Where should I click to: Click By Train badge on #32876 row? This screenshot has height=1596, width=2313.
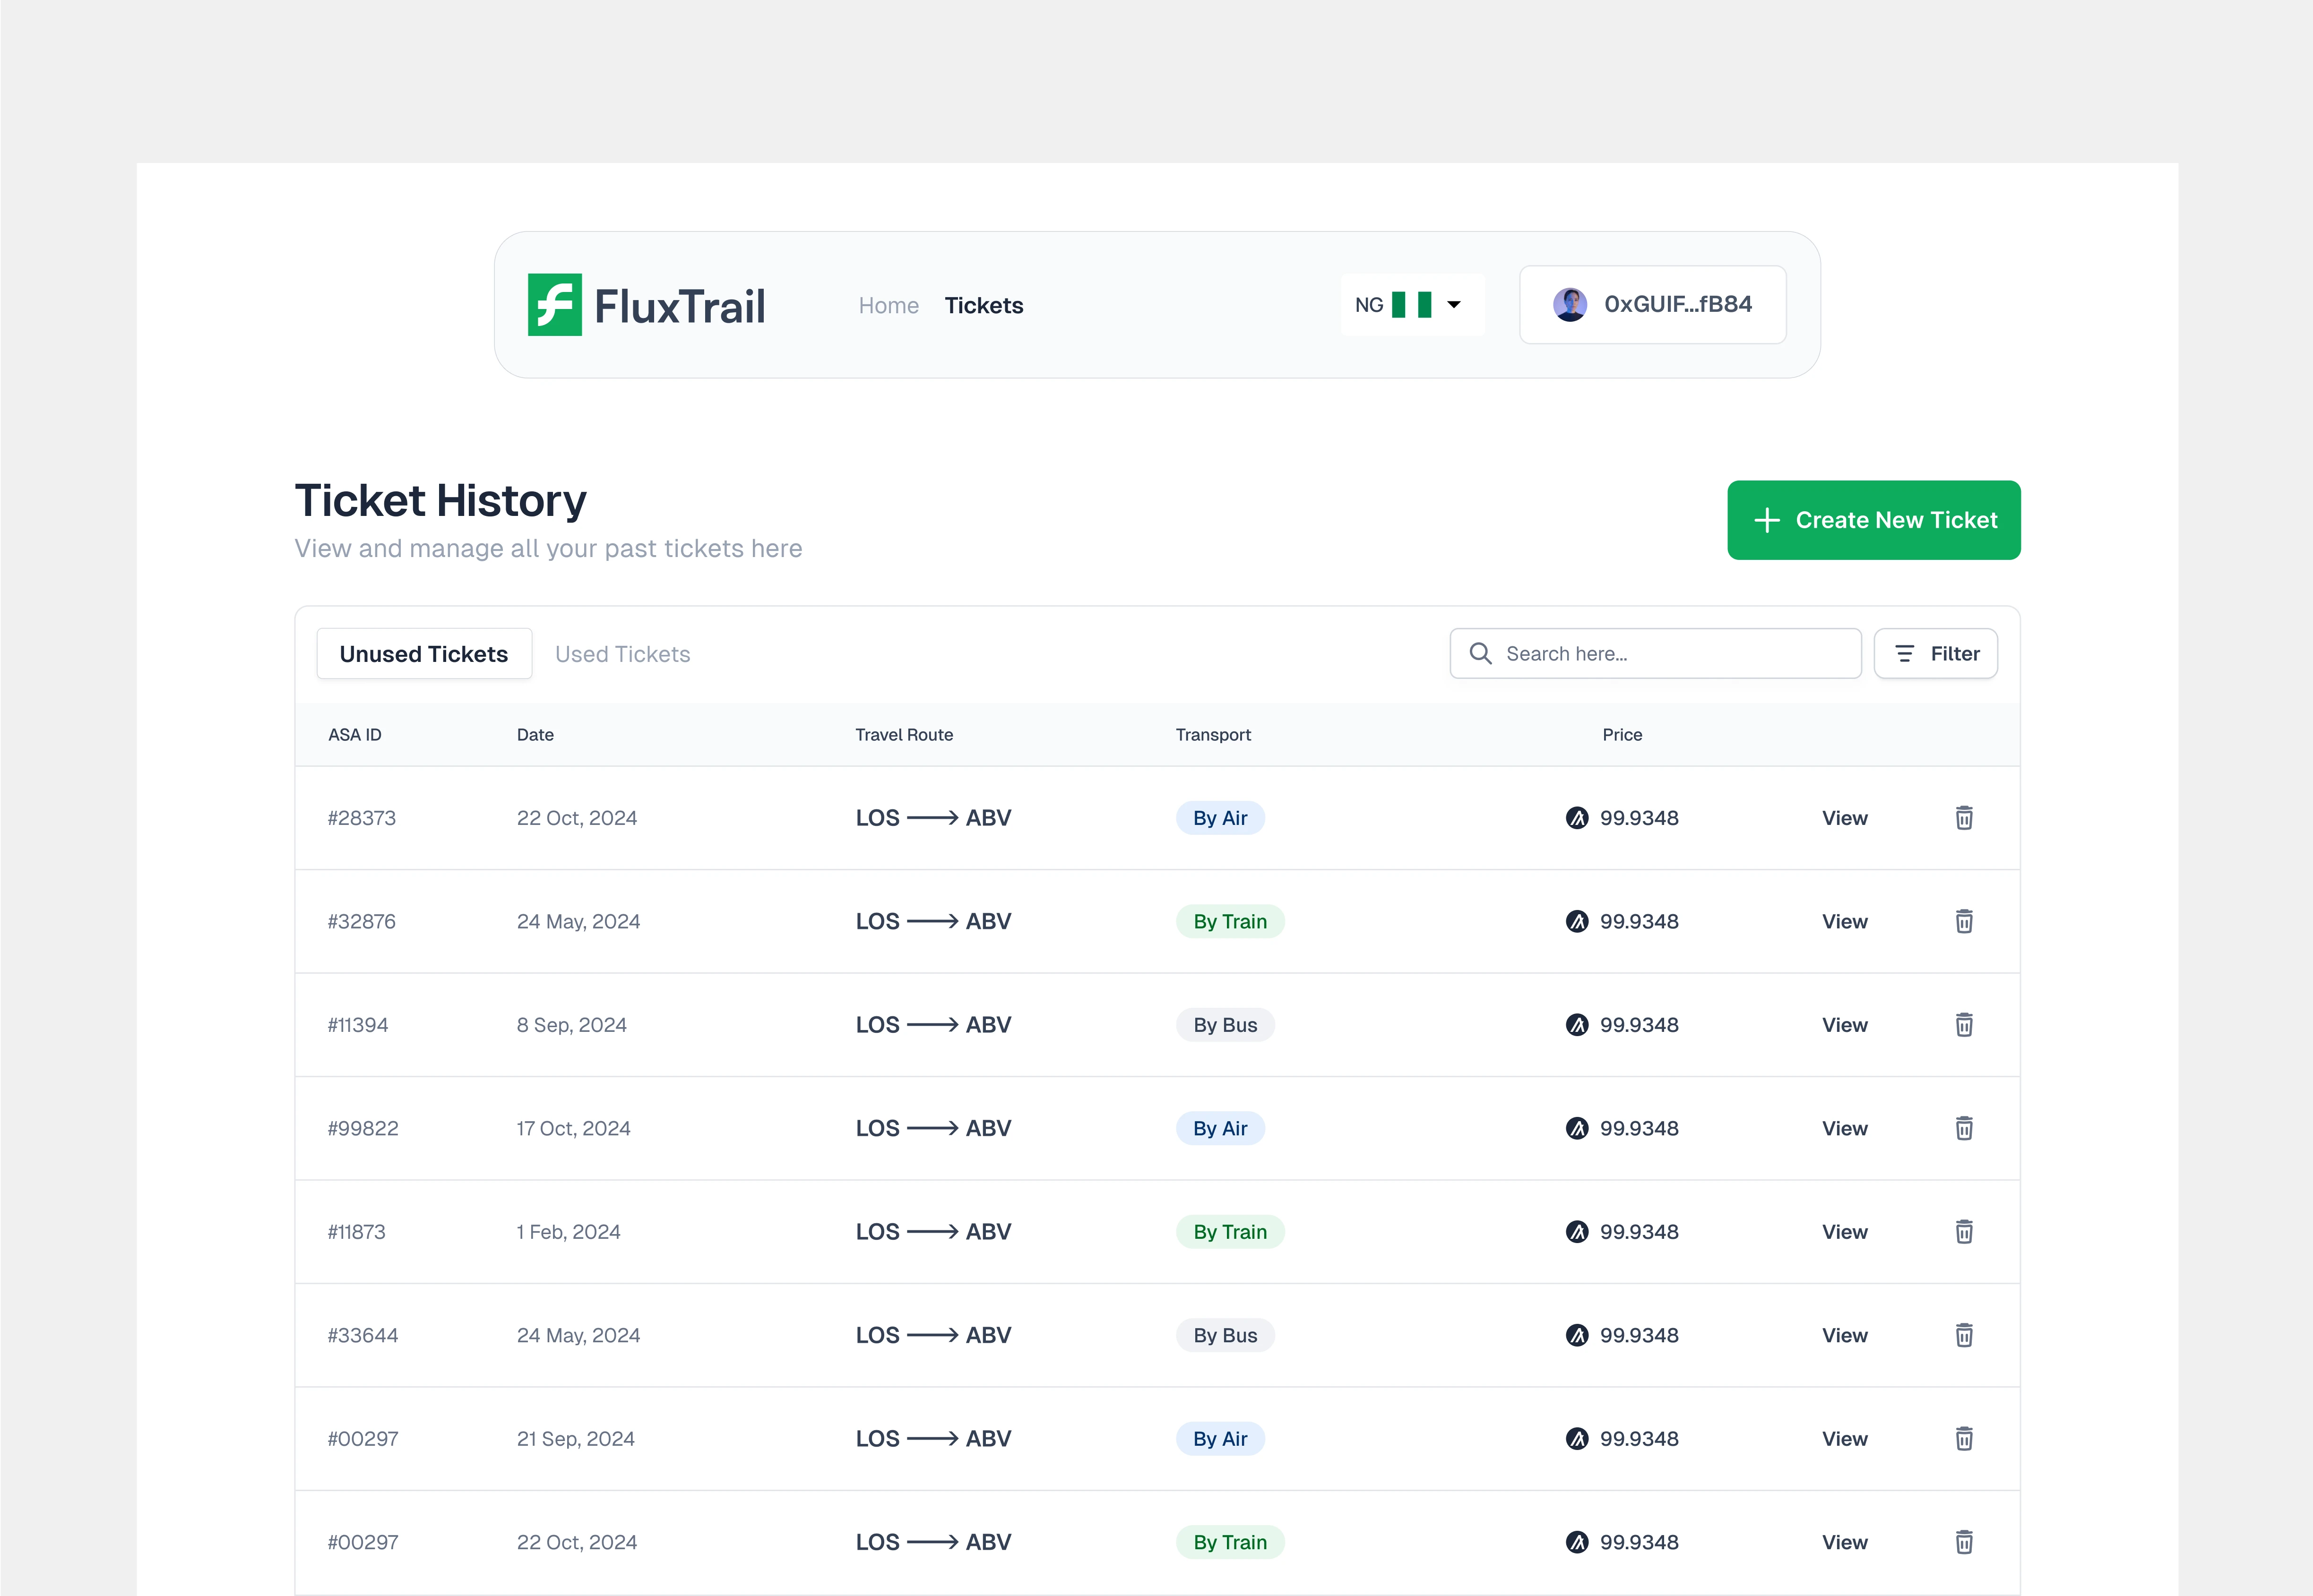[1230, 921]
